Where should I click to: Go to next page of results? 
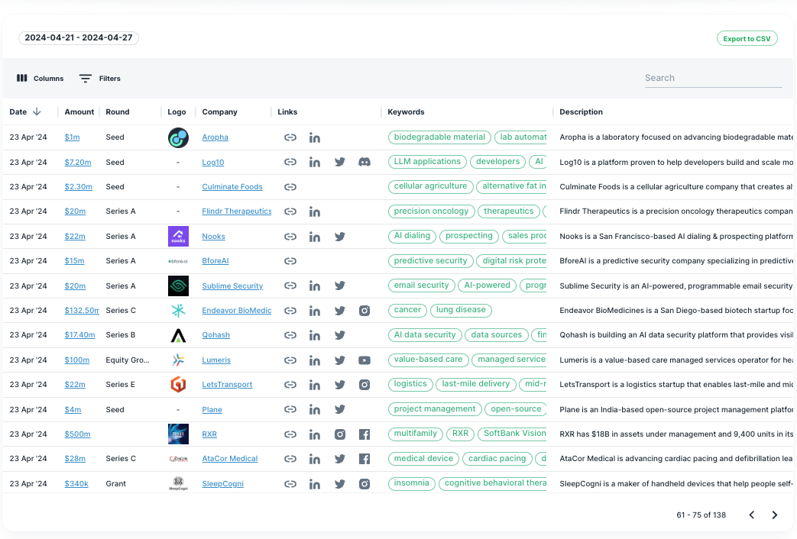775,515
